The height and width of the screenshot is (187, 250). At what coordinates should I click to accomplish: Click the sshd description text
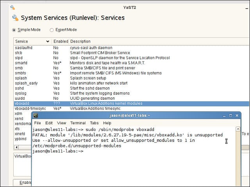[90, 88]
